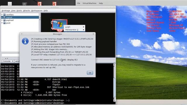Open the Workspaces menu

37,10
